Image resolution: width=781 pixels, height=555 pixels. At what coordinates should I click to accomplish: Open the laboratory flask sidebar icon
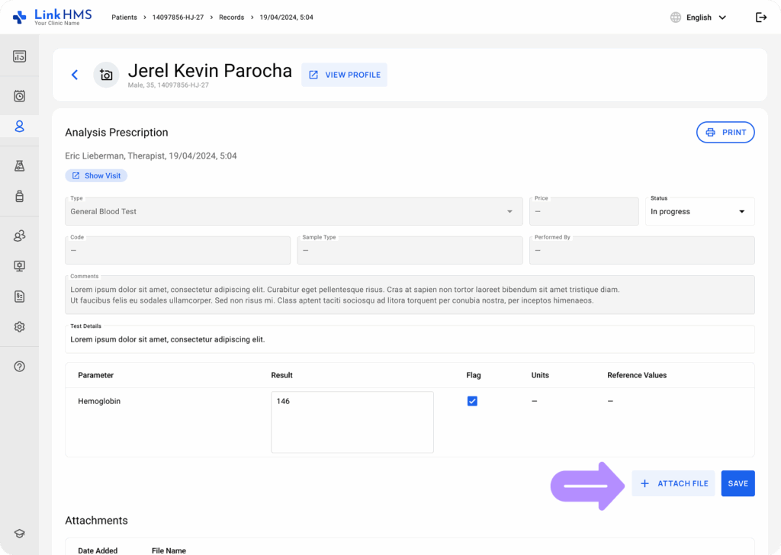19,165
